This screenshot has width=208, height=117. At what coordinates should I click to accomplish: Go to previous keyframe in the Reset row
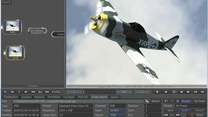166,115
